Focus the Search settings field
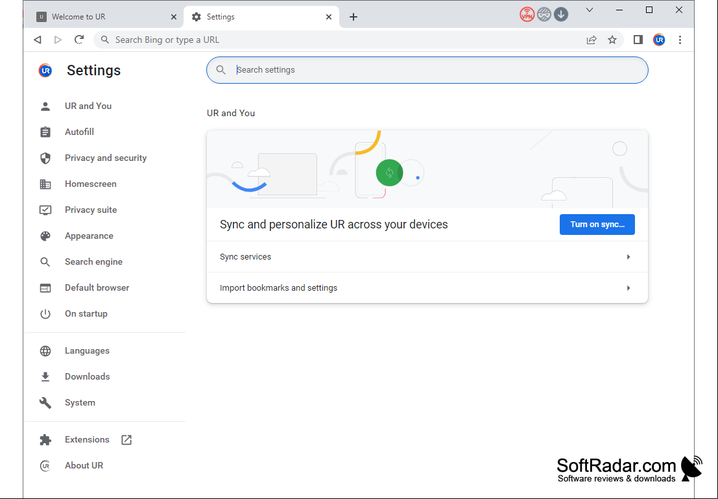718x499 pixels. tap(427, 70)
